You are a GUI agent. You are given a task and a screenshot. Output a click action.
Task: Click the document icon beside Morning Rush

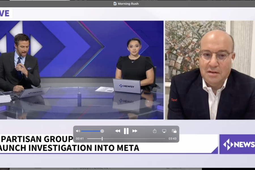point(115,4)
